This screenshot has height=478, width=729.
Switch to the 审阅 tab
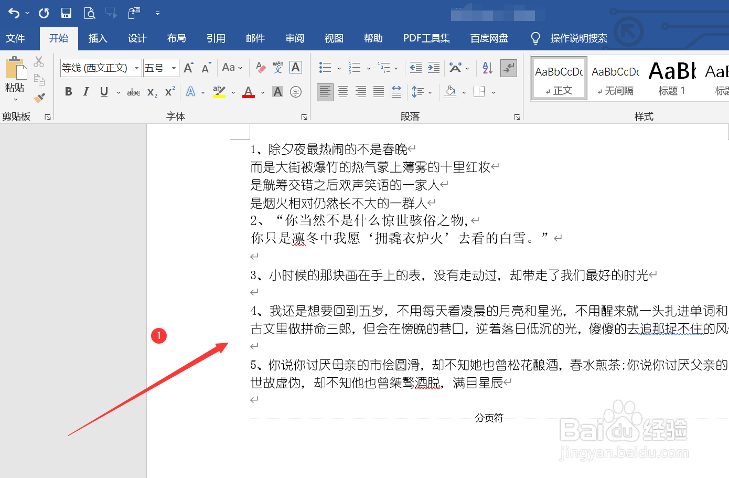click(294, 38)
